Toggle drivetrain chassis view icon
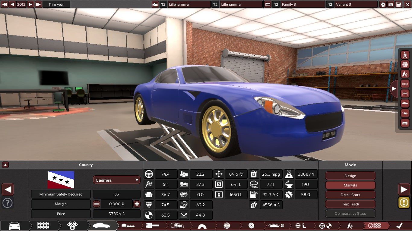The width and height of the screenshot is (412, 231). (405, 84)
